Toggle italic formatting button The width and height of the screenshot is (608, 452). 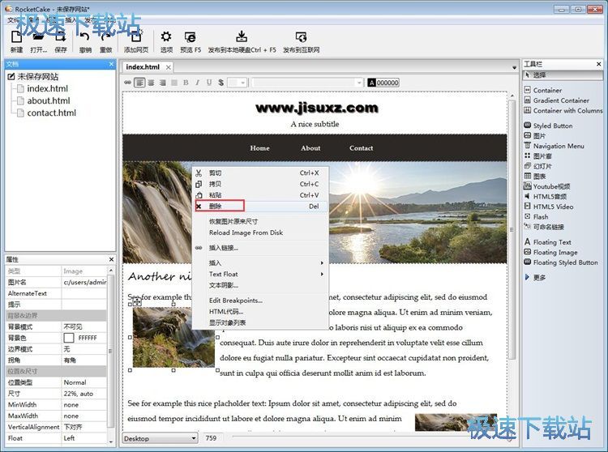click(197, 83)
